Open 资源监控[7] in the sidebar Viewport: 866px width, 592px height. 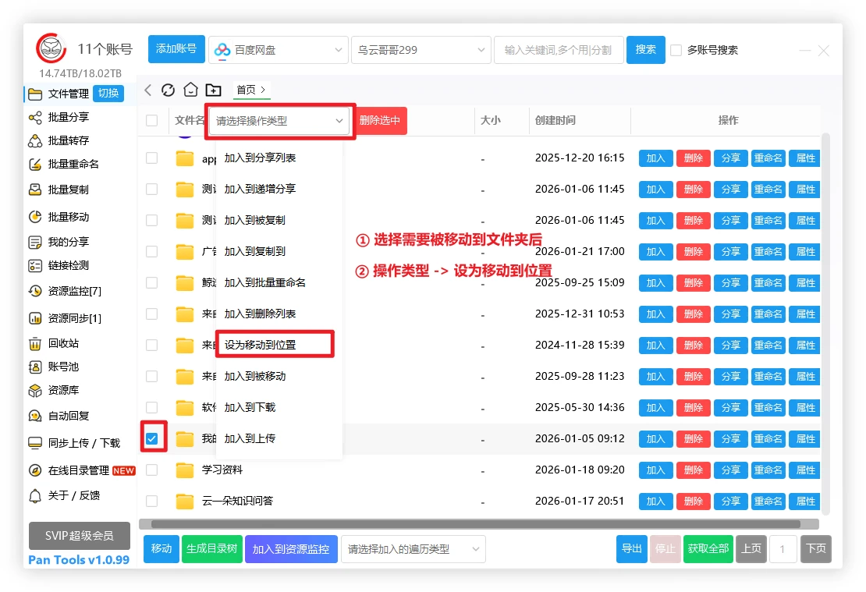(74, 291)
